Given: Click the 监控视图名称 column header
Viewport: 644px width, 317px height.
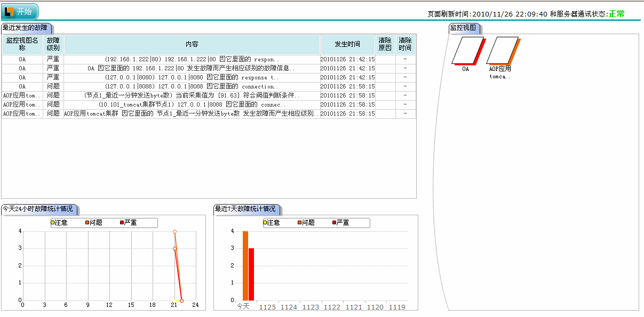Looking at the screenshot, I should pos(22,44).
